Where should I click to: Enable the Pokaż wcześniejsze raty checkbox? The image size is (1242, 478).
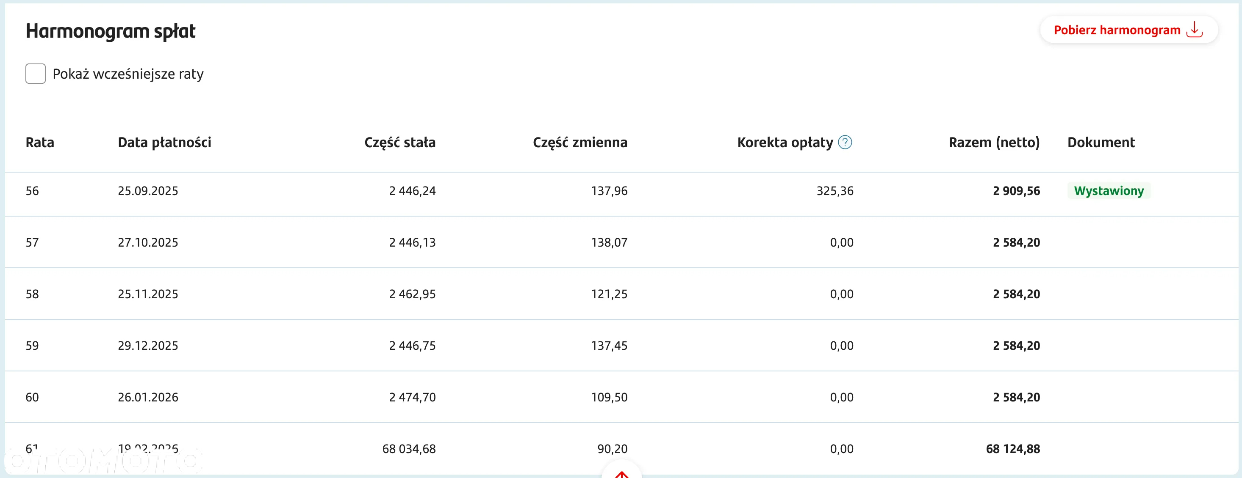click(x=36, y=74)
